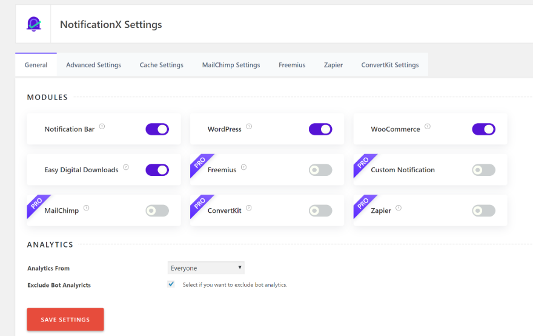Click the PRO ribbon on MailChimp card
The width and height of the screenshot is (533, 336).
point(36,204)
